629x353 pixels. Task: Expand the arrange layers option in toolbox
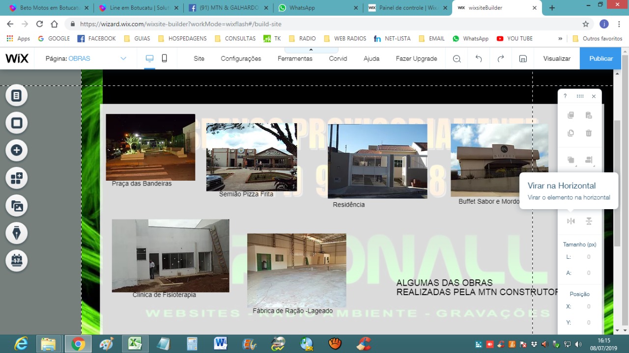tap(571, 160)
